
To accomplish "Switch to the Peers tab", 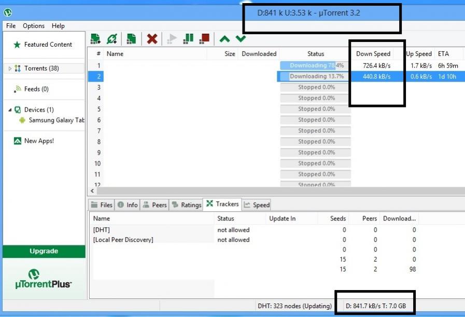I will coord(154,205).
